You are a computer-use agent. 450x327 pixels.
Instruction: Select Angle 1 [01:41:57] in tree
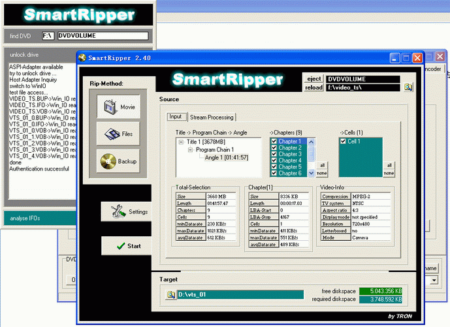click(227, 157)
